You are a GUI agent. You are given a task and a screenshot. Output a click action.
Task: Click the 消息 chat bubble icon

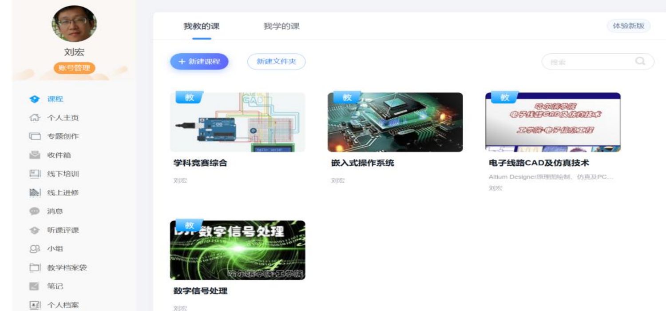[x=35, y=211]
